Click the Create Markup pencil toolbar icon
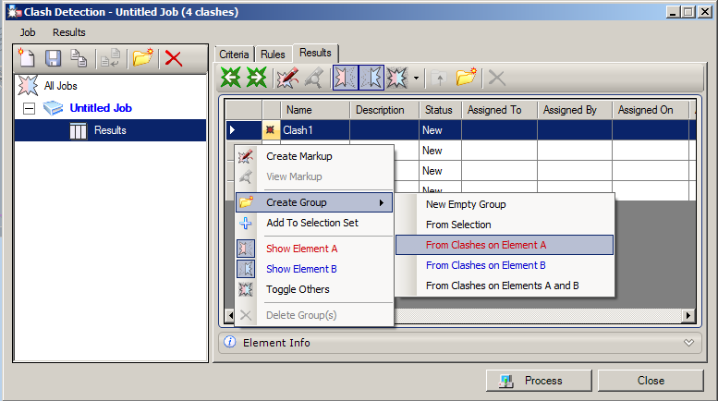This screenshot has height=401, width=718. click(288, 78)
